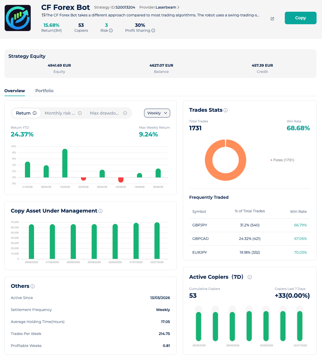The image size is (322, 360).
Task: Click the 4627.07 EUR balance value
Action: tap(161, 65)
